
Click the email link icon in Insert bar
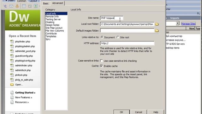click(x=11, y=6)
